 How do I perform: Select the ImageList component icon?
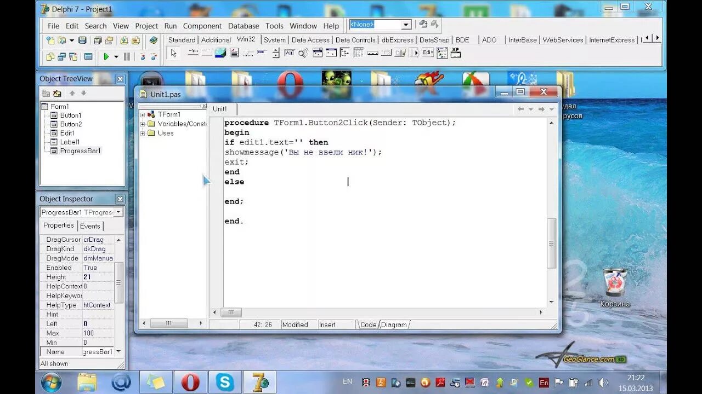pos(220,53)
